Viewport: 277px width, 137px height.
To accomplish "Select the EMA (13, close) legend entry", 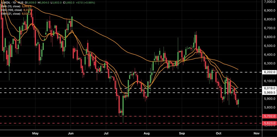I will click(16, 6).
